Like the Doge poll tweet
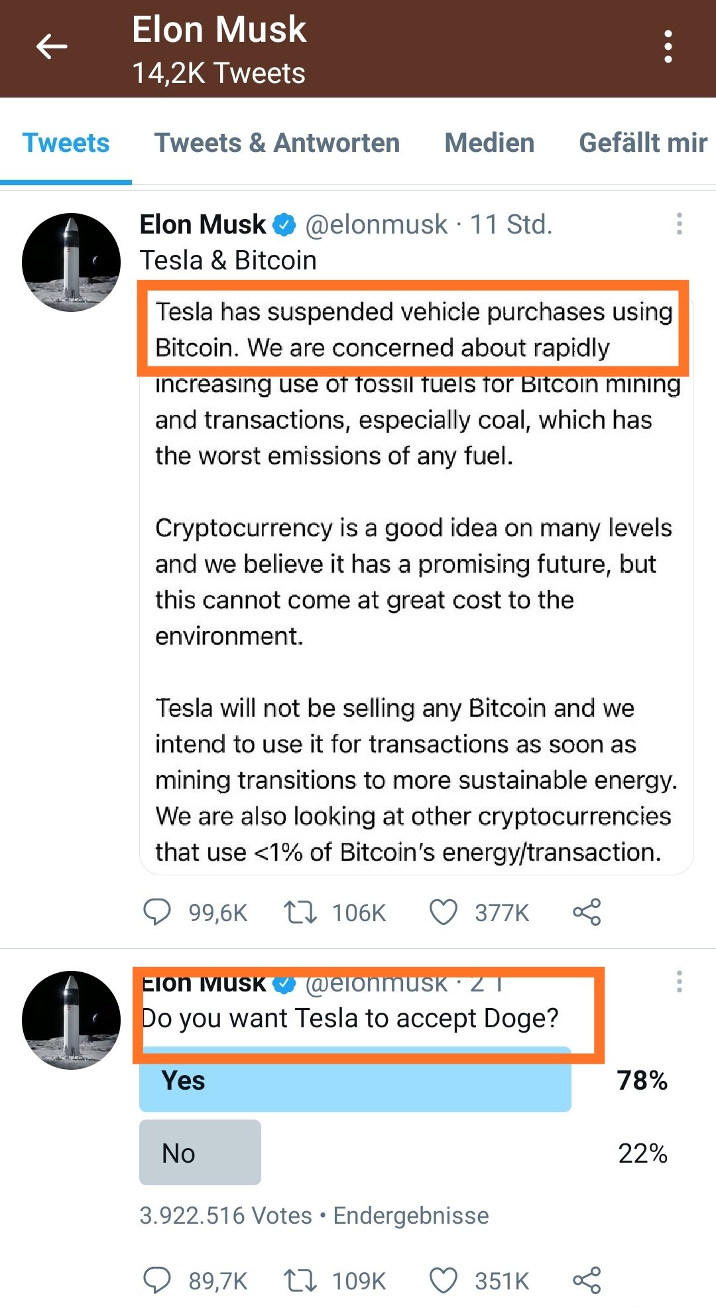This screenshot has width=716, height=1308. 444,1281
